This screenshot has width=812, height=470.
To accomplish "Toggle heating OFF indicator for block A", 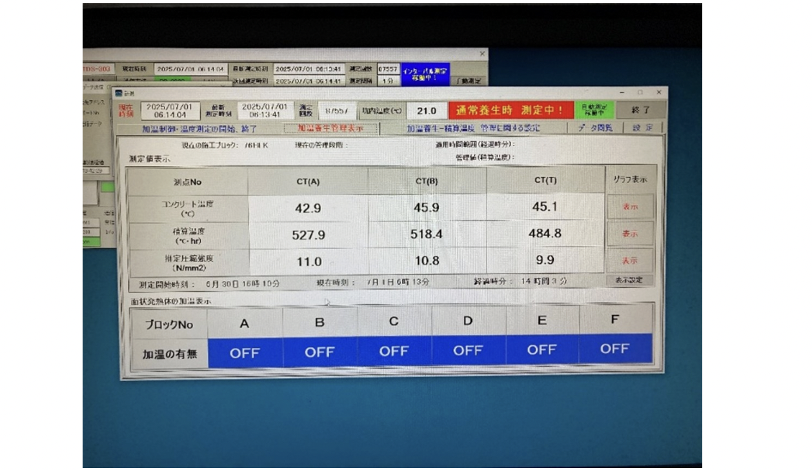I will click(x=245, y=352).
